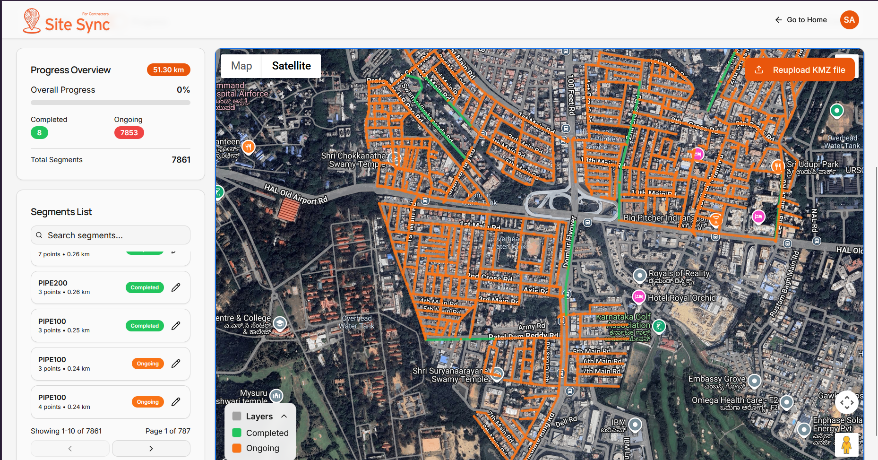The height and width of the screenshot is (460, 878).
Task: Click the orange Ongoing layer swatch
Action: click(237, 448)
